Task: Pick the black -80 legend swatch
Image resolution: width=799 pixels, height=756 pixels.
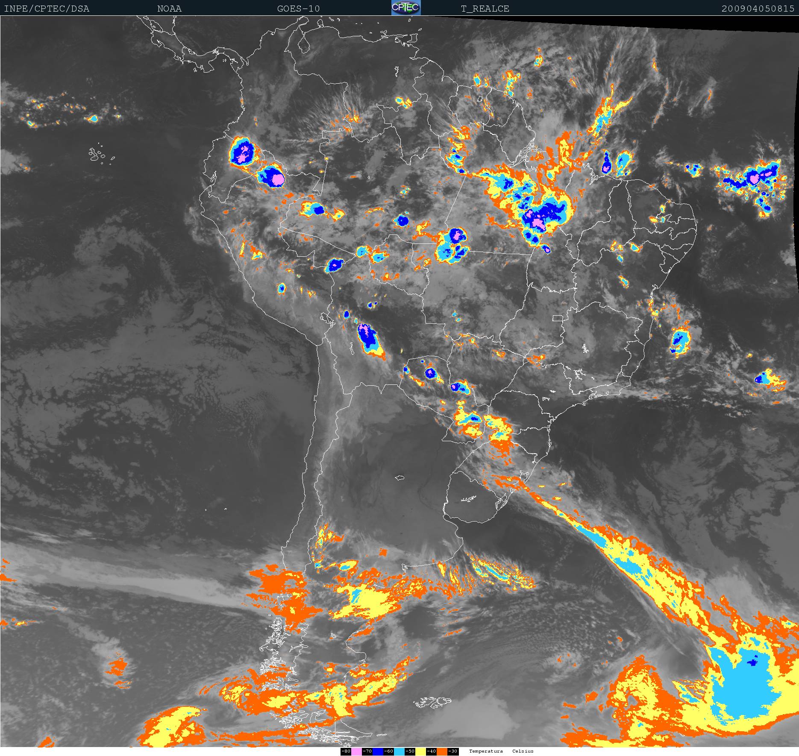Action: [346, 751]
